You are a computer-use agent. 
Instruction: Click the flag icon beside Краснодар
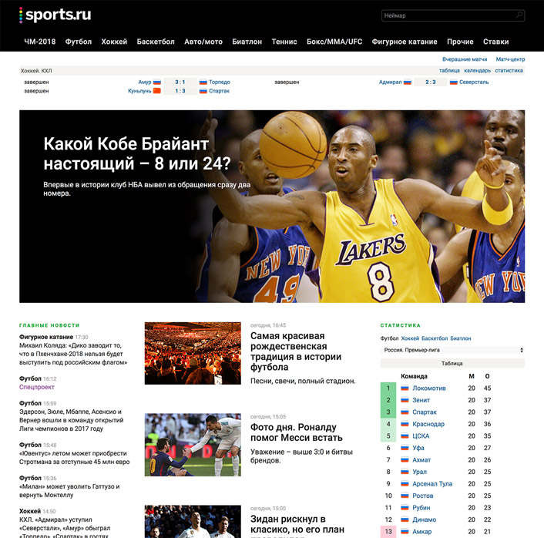click(x=405, y=424)
